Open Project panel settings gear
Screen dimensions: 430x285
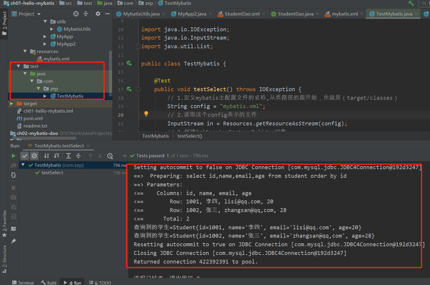tap(98, 14)
